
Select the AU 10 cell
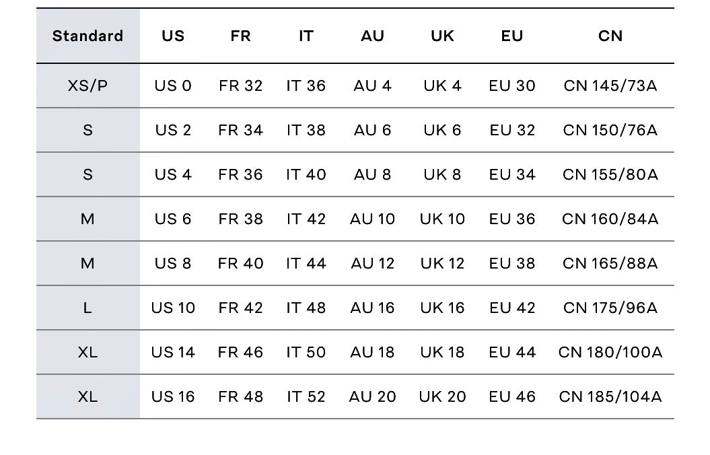pyautogui.click(x=372, y=219)
